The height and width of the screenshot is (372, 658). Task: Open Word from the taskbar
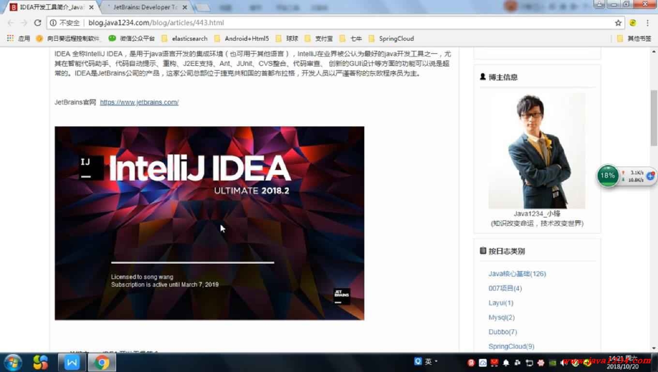click(72, 362)
